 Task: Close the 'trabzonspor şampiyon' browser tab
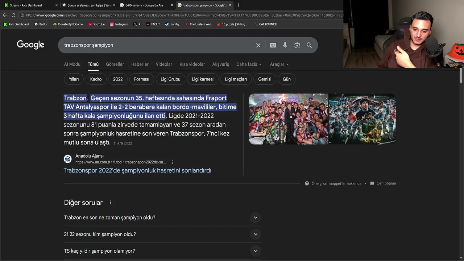point(229,5)
